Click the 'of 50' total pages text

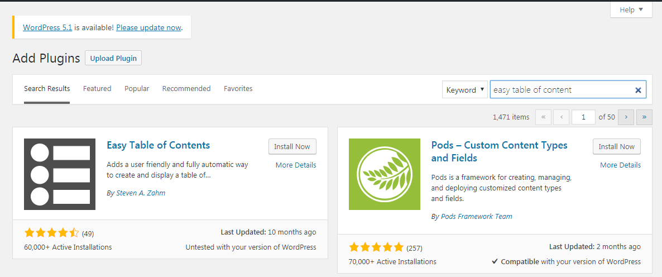607,117
